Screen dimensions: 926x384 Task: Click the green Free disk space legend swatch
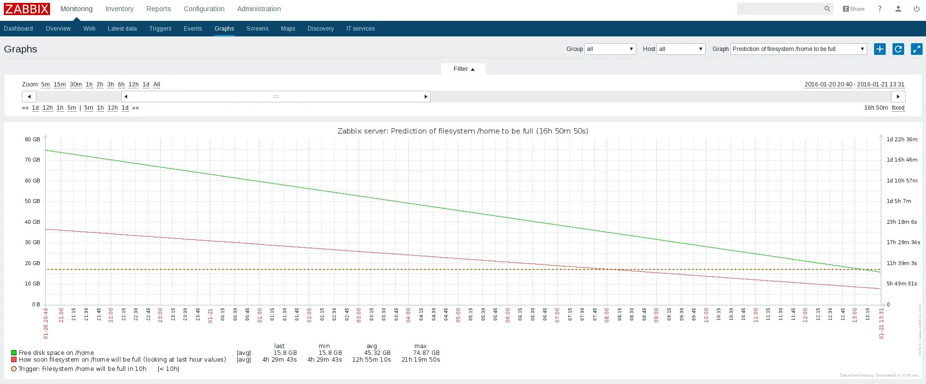point(14,353)
